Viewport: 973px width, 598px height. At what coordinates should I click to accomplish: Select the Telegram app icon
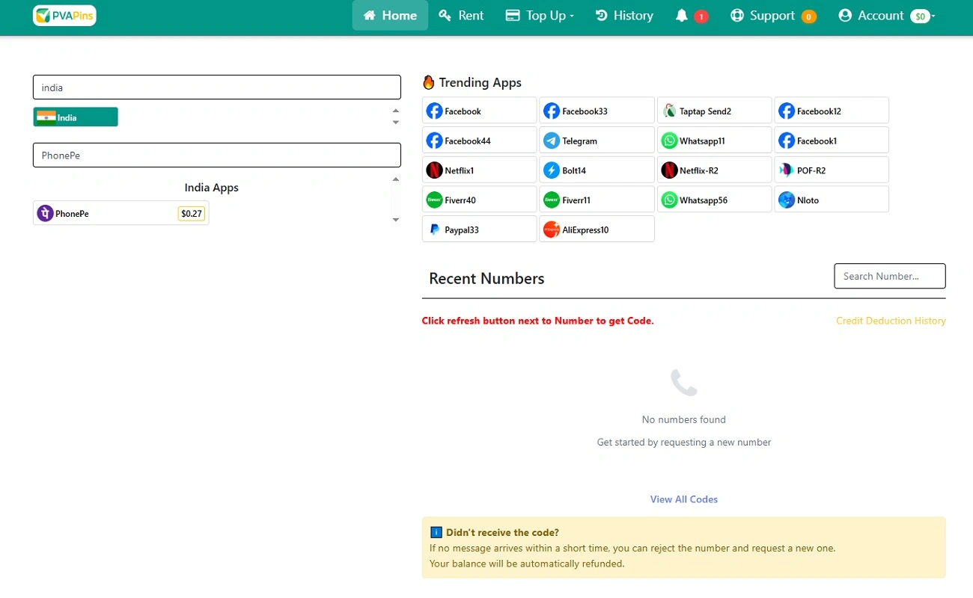point(552,141)
